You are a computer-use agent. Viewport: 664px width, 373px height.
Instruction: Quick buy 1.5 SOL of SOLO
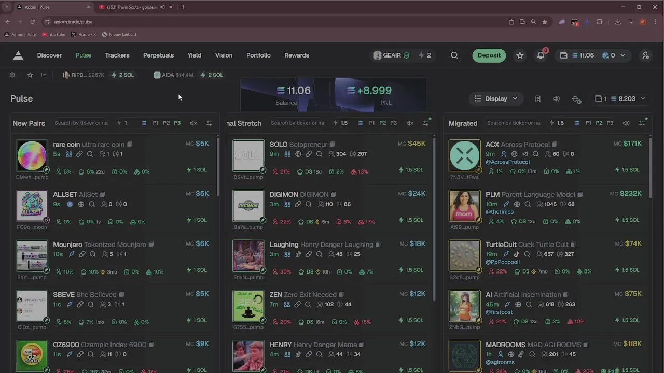[411, 170]
